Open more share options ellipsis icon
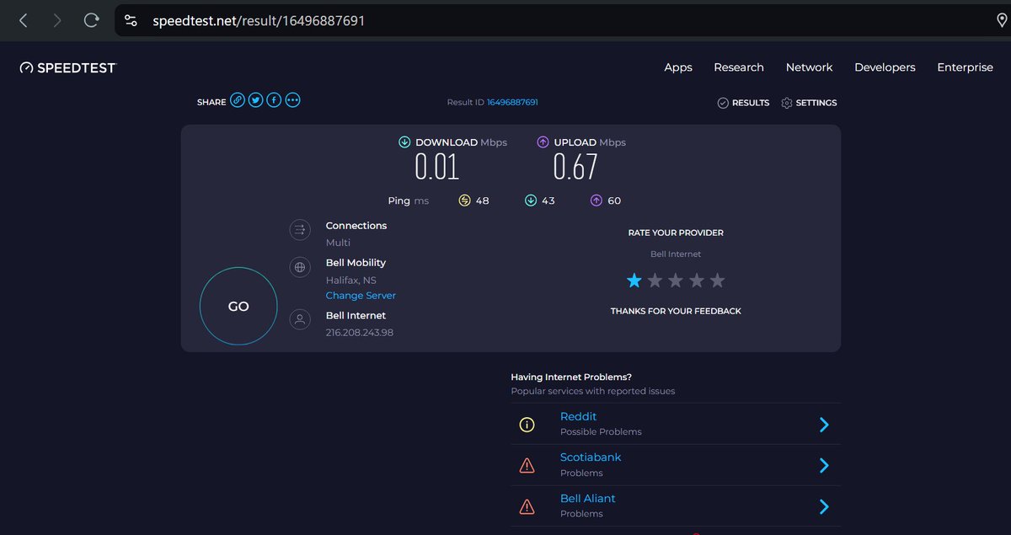 point(292,100)
